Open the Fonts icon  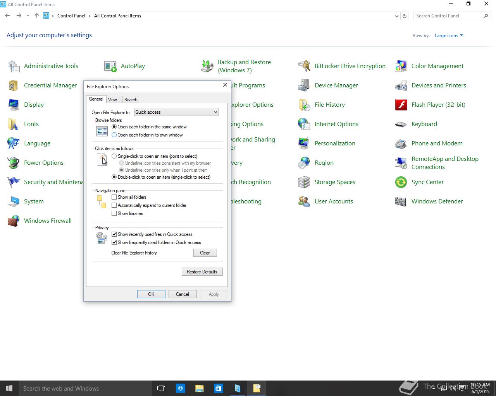[x=14, y=124]
